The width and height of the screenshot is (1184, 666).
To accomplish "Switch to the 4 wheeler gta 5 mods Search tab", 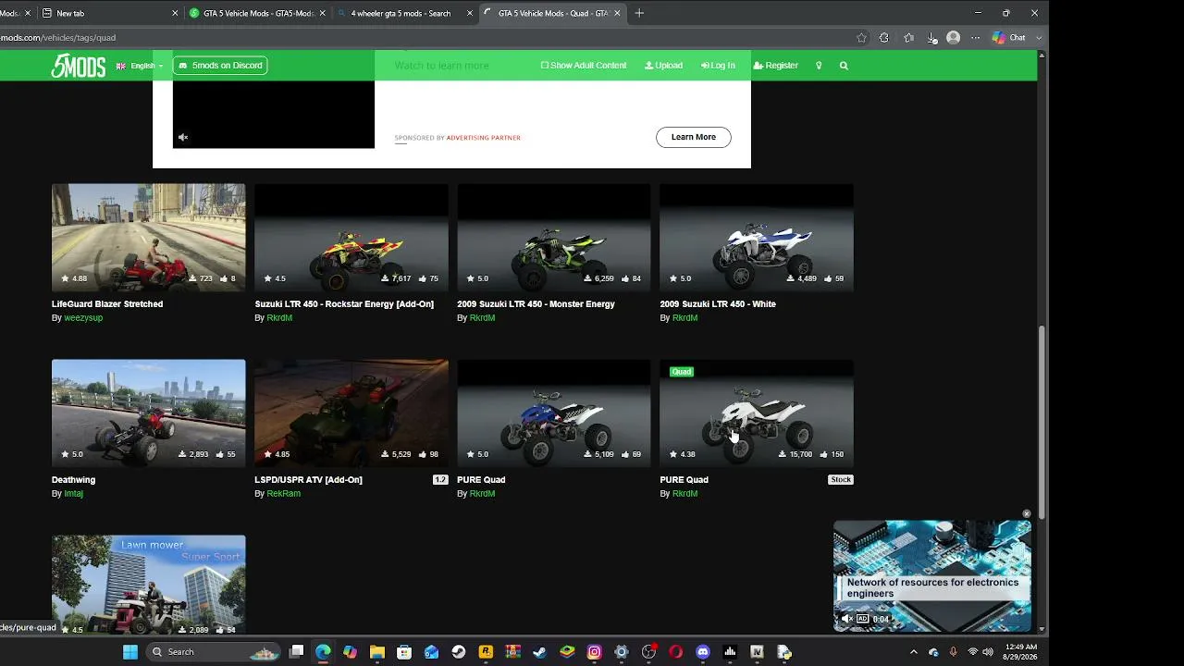I will point(405,13).
